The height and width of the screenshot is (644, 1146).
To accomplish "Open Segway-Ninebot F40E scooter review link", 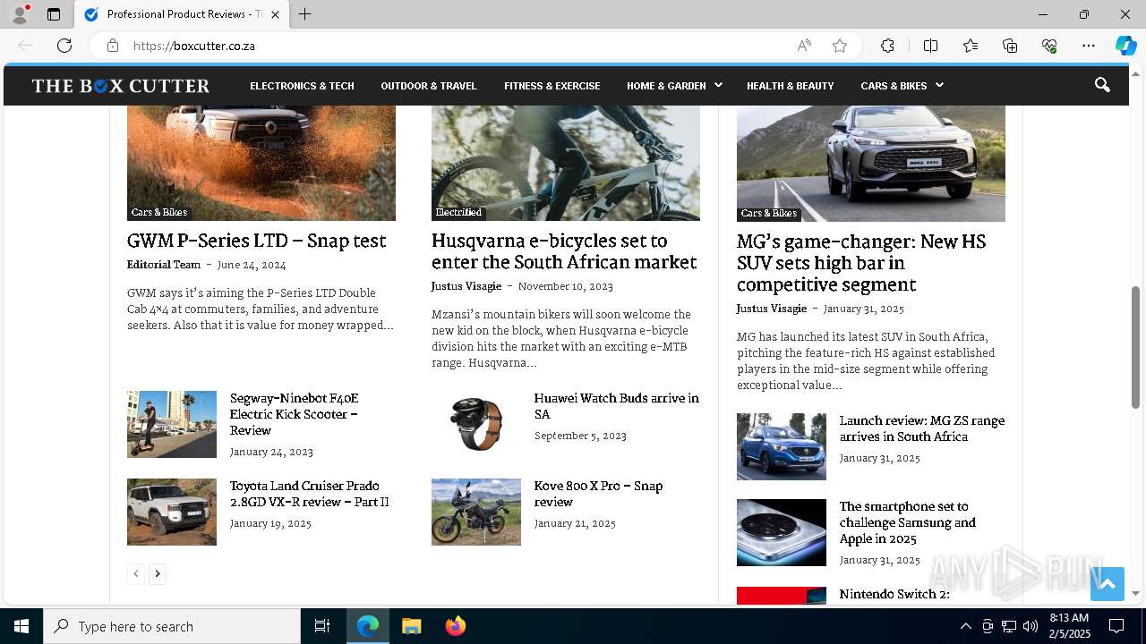I will click(295, 414).
